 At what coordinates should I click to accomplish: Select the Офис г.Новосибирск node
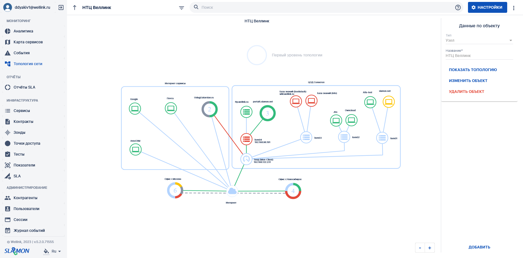click(x=293, y=191)
